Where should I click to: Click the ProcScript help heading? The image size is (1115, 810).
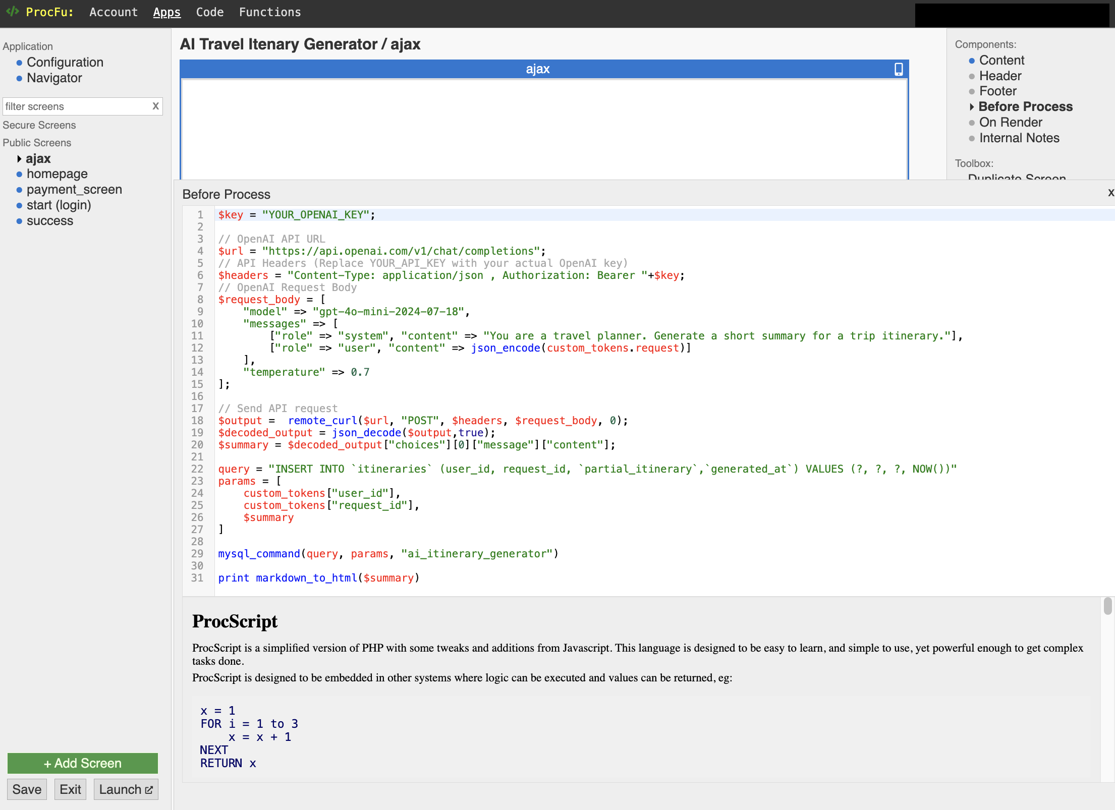tap(235, 621)
